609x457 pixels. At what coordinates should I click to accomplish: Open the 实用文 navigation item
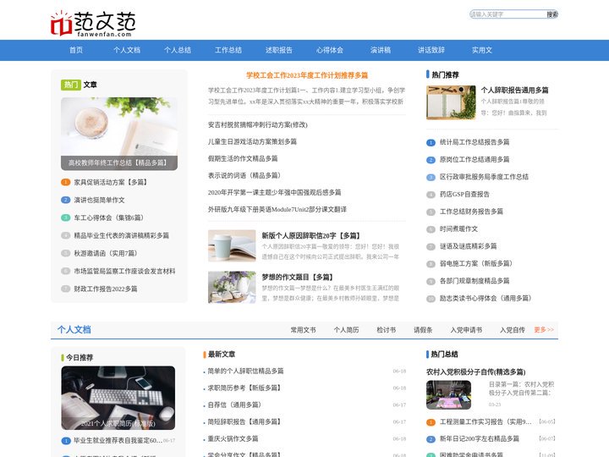482,50
